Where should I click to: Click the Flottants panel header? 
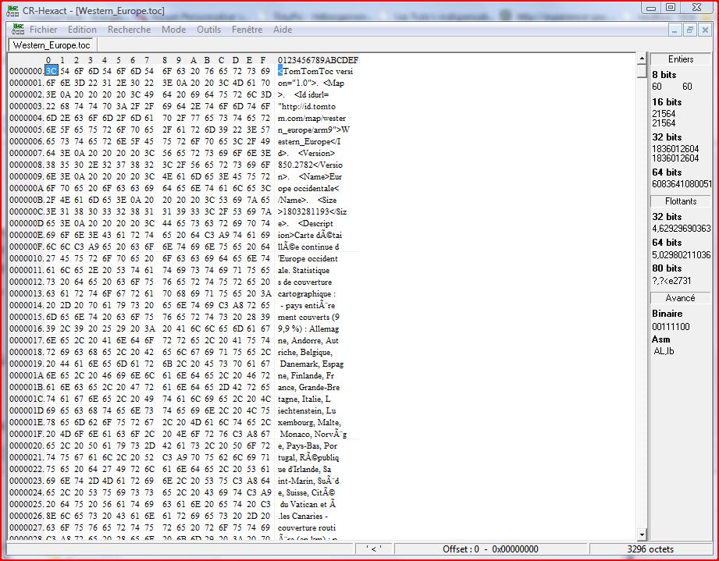point(681,201)
